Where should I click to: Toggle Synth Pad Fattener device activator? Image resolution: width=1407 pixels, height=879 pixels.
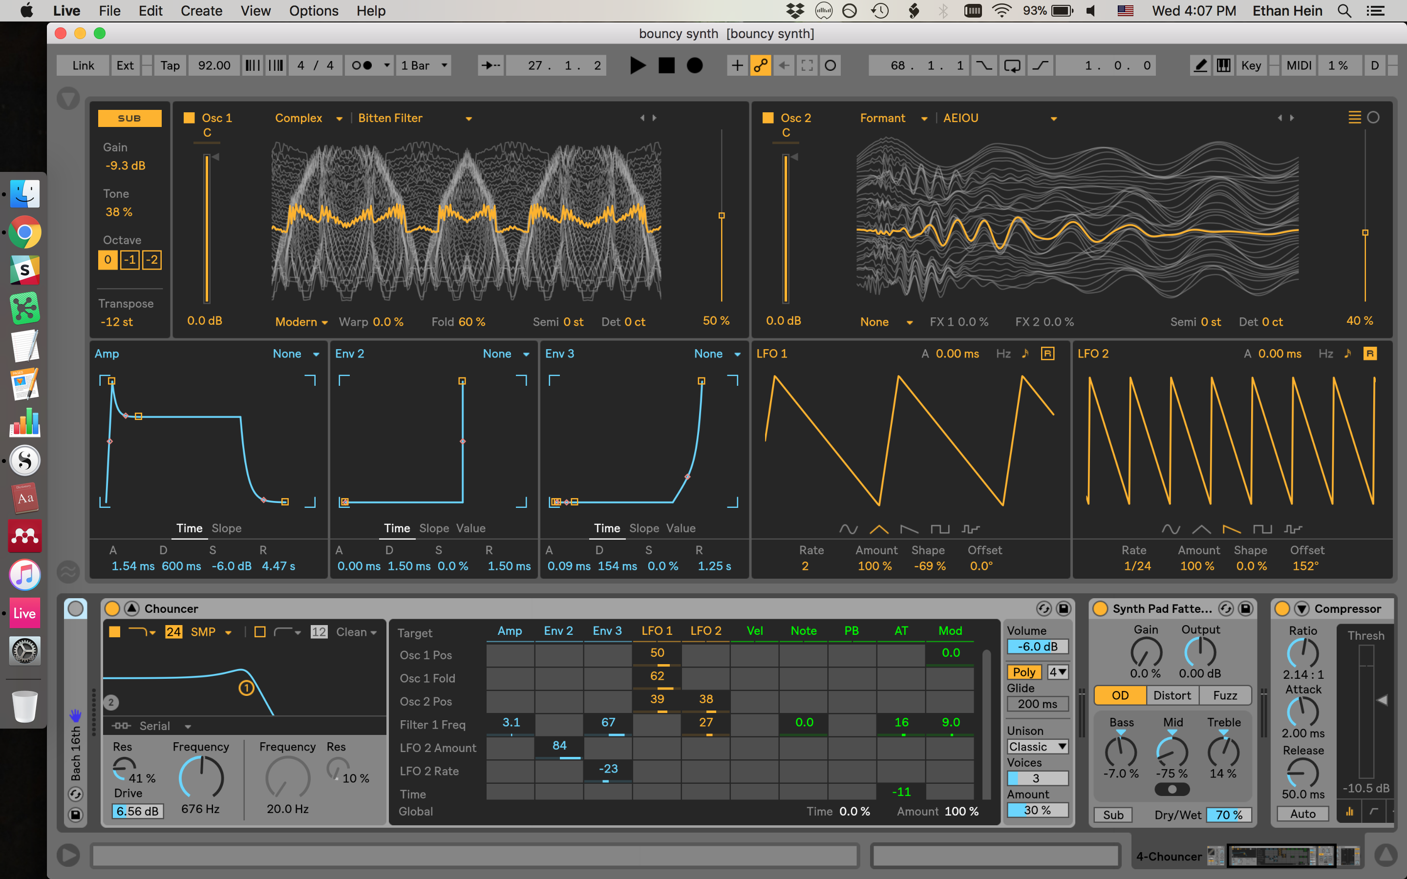click(x=1100, y=608)
